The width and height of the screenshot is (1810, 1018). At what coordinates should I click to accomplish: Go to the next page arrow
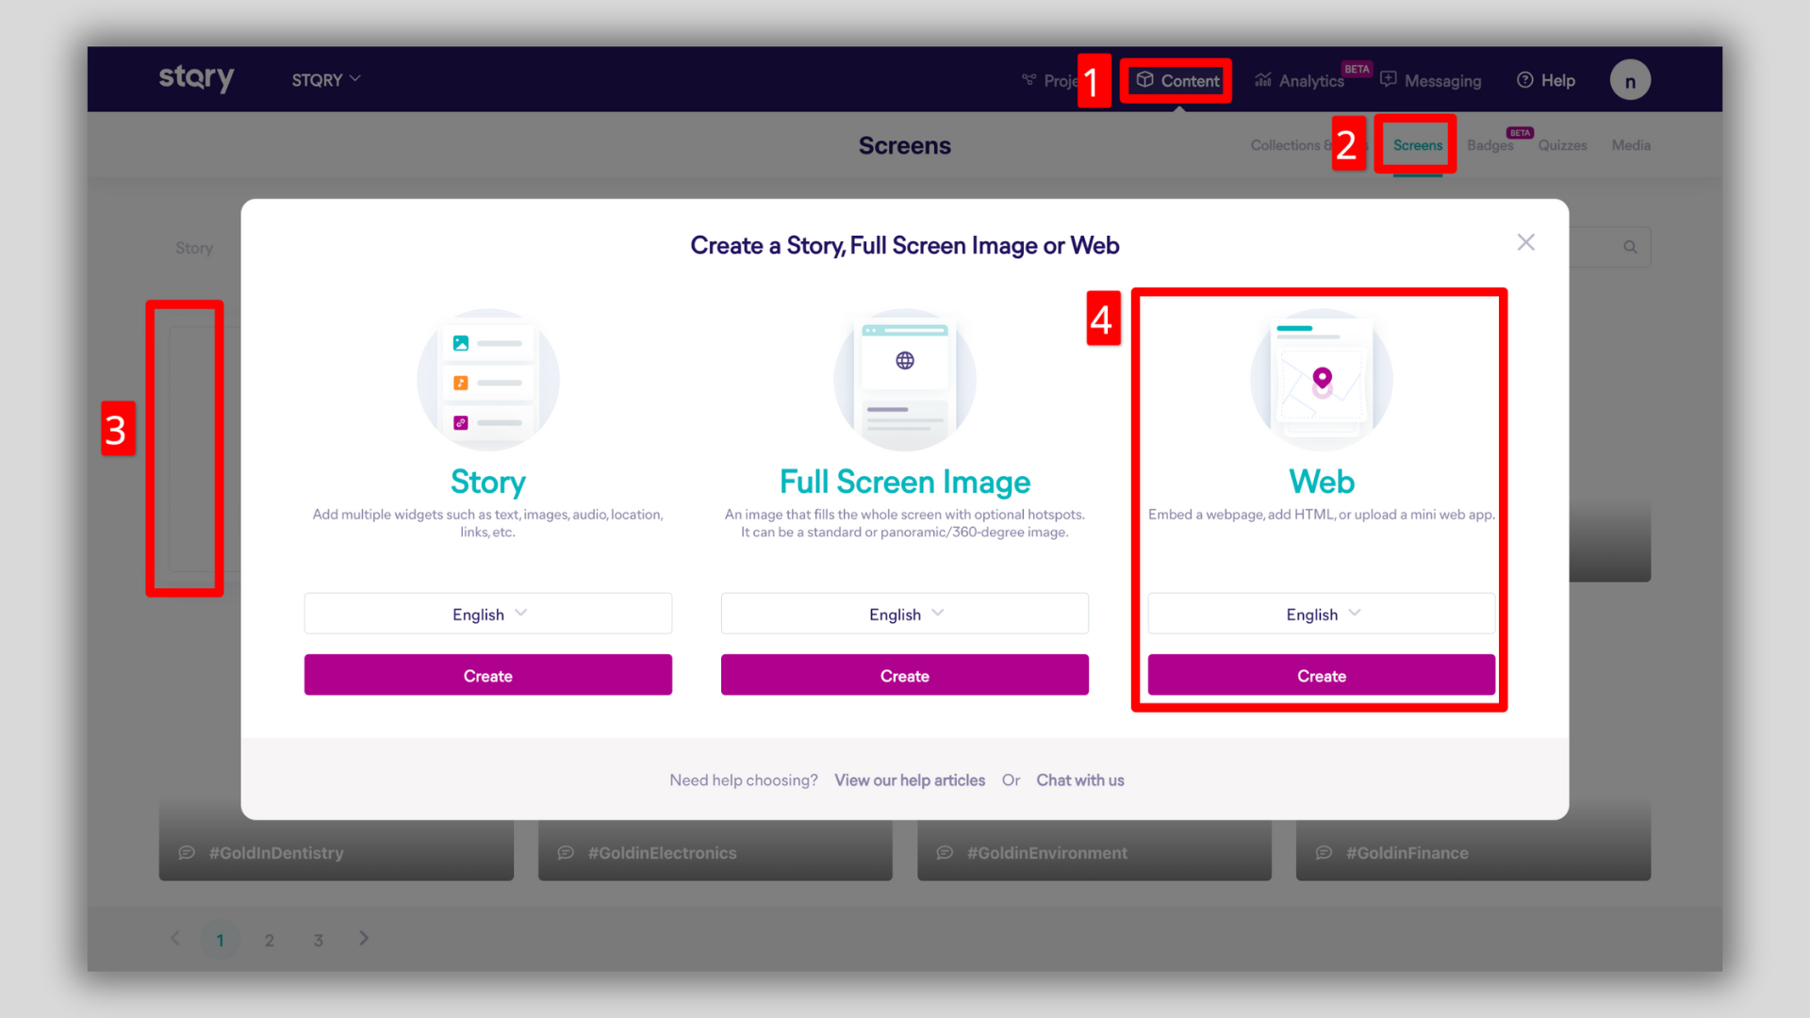tap(364, 939)
